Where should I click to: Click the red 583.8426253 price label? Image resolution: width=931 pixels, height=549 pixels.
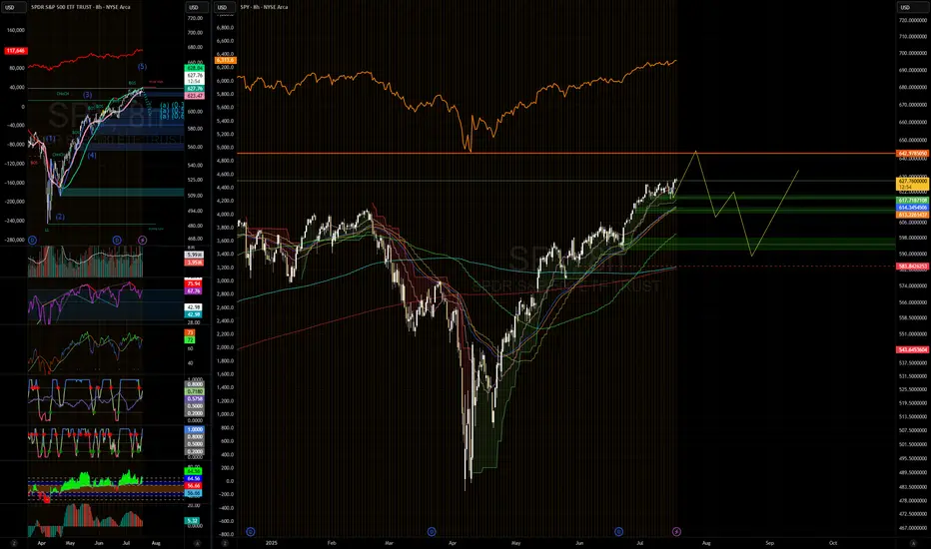point(913,266)
